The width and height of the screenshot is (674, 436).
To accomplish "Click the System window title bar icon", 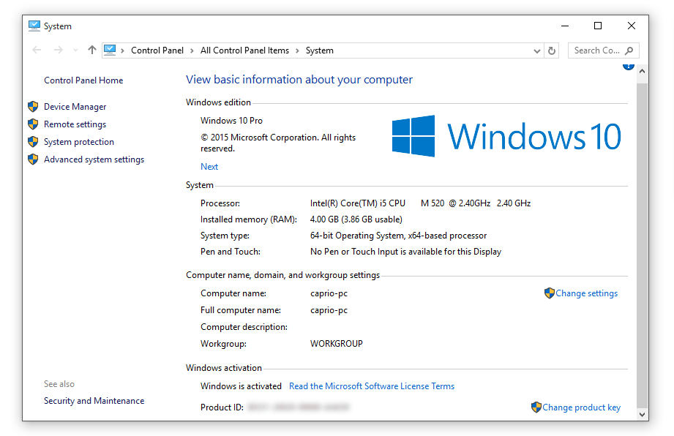I will [x=34, y=26].
